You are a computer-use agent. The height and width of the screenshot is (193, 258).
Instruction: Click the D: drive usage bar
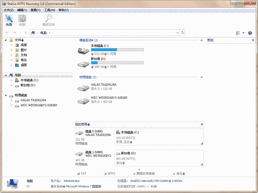(117, 63)
